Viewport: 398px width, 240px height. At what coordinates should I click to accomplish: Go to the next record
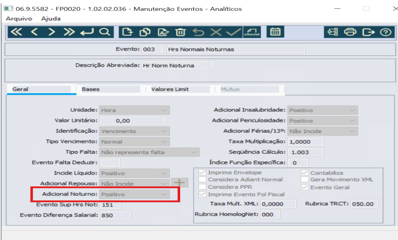[x=51, y=32]
